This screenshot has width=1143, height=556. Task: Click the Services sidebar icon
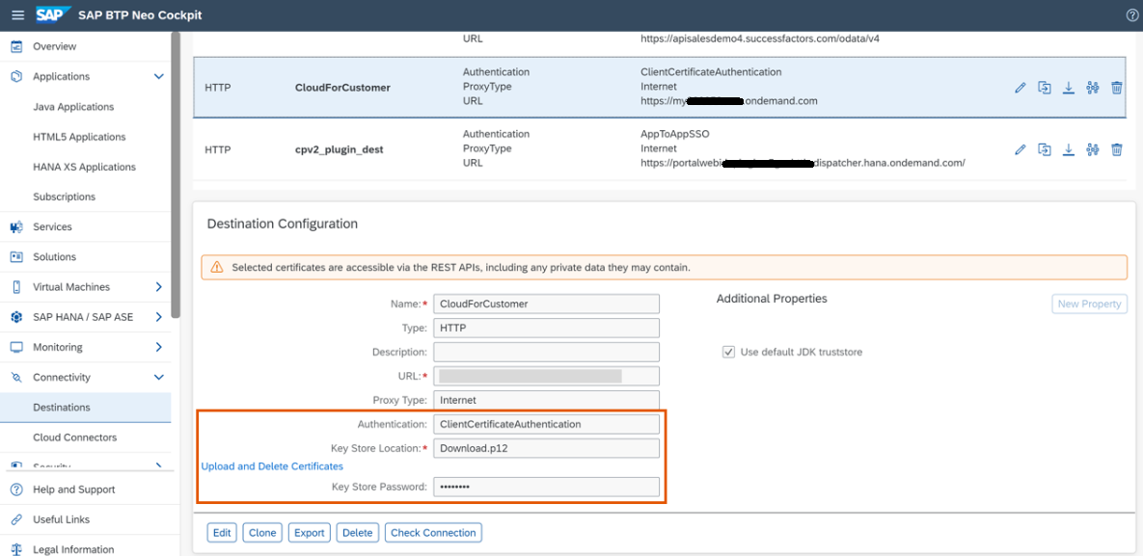point(16,227)
